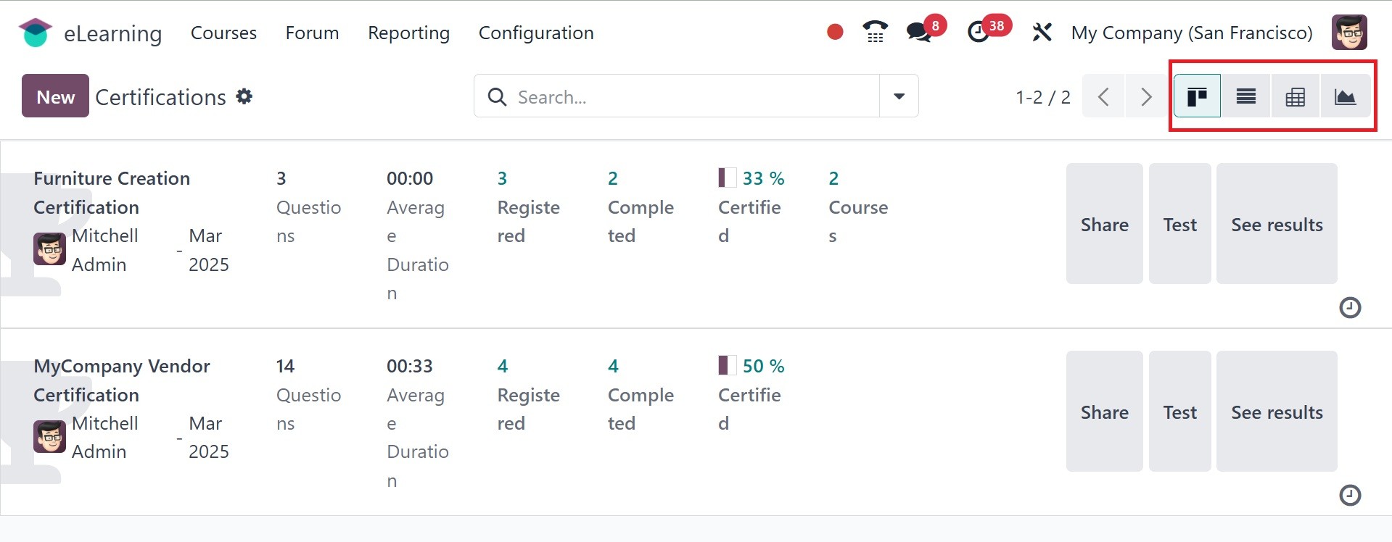Open the Reporting menu
1392x542 pixels.
click(x=408, y=33)
